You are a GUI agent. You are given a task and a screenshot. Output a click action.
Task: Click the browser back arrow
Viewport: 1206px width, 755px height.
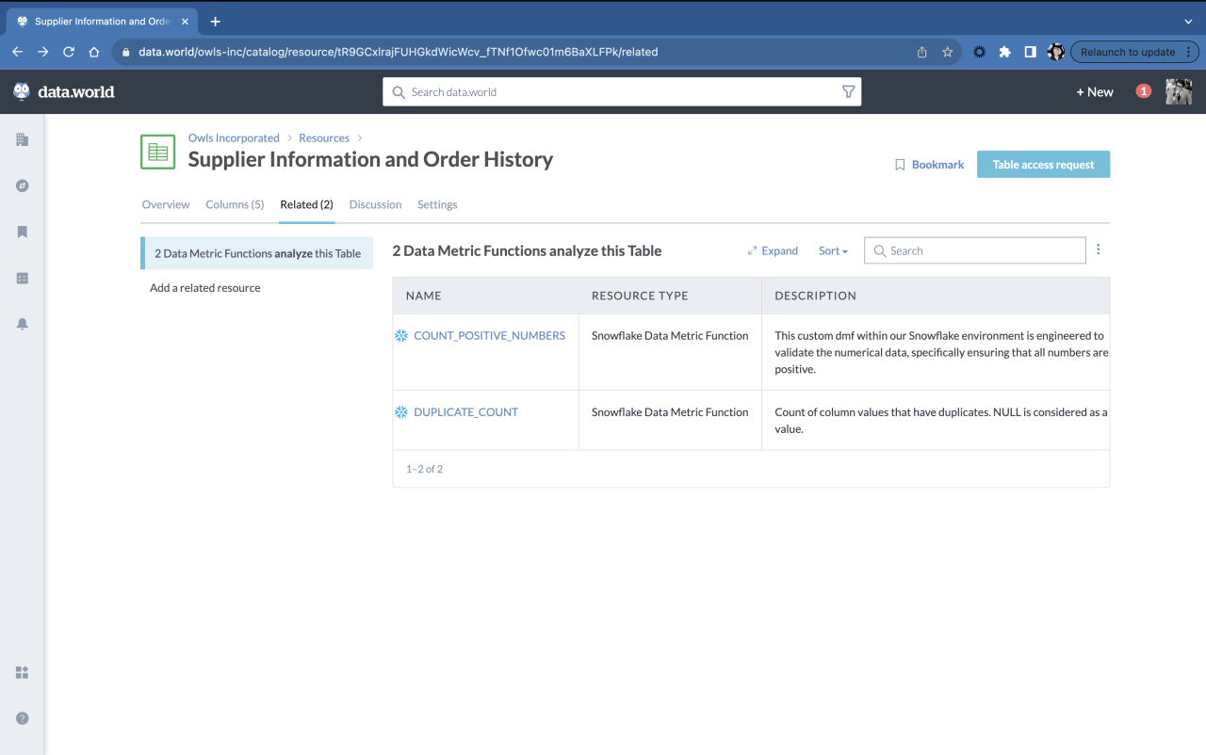coord(17,52)
